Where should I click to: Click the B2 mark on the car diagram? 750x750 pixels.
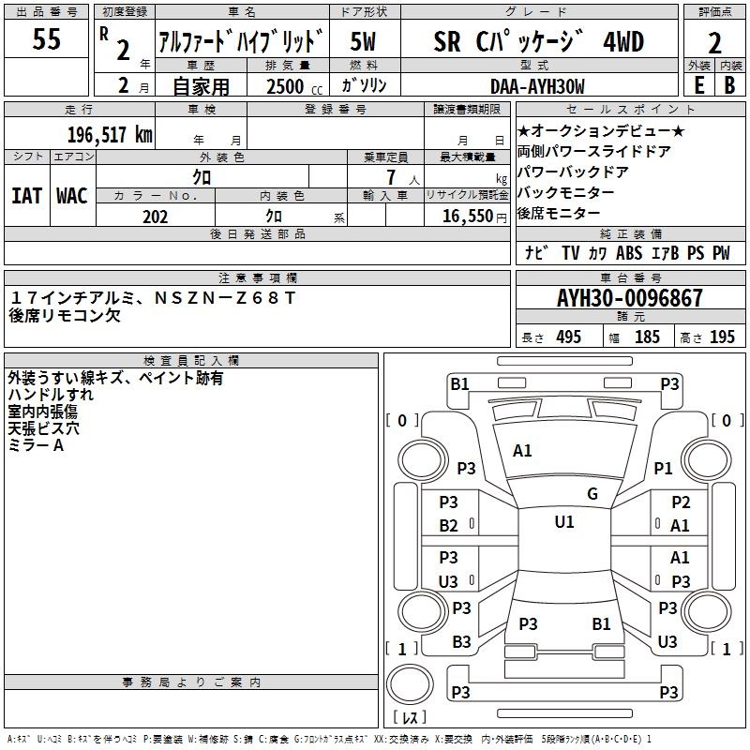coord(449,526)
